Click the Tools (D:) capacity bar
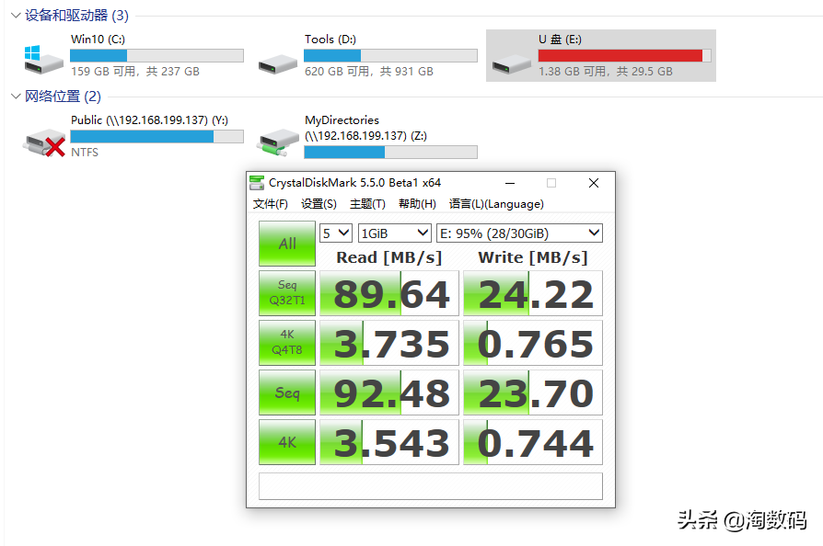Viewport: 823px width, 546px height. pyautogui.click(x=390, y=55)
